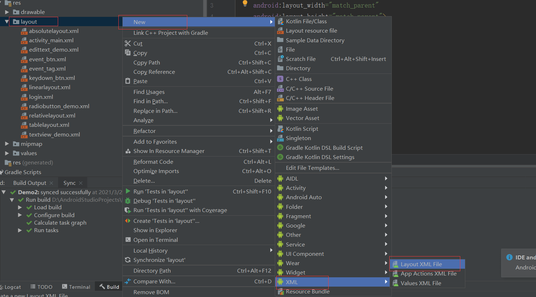536x297 pixels.
Task: Click the Layout XML File icon
Action: (x=395, y=264)
